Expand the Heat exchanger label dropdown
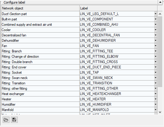Viewport: 164px width, 127px height. click(x=155, y=94)
